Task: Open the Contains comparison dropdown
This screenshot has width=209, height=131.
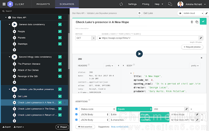Action: click(154, 120)
